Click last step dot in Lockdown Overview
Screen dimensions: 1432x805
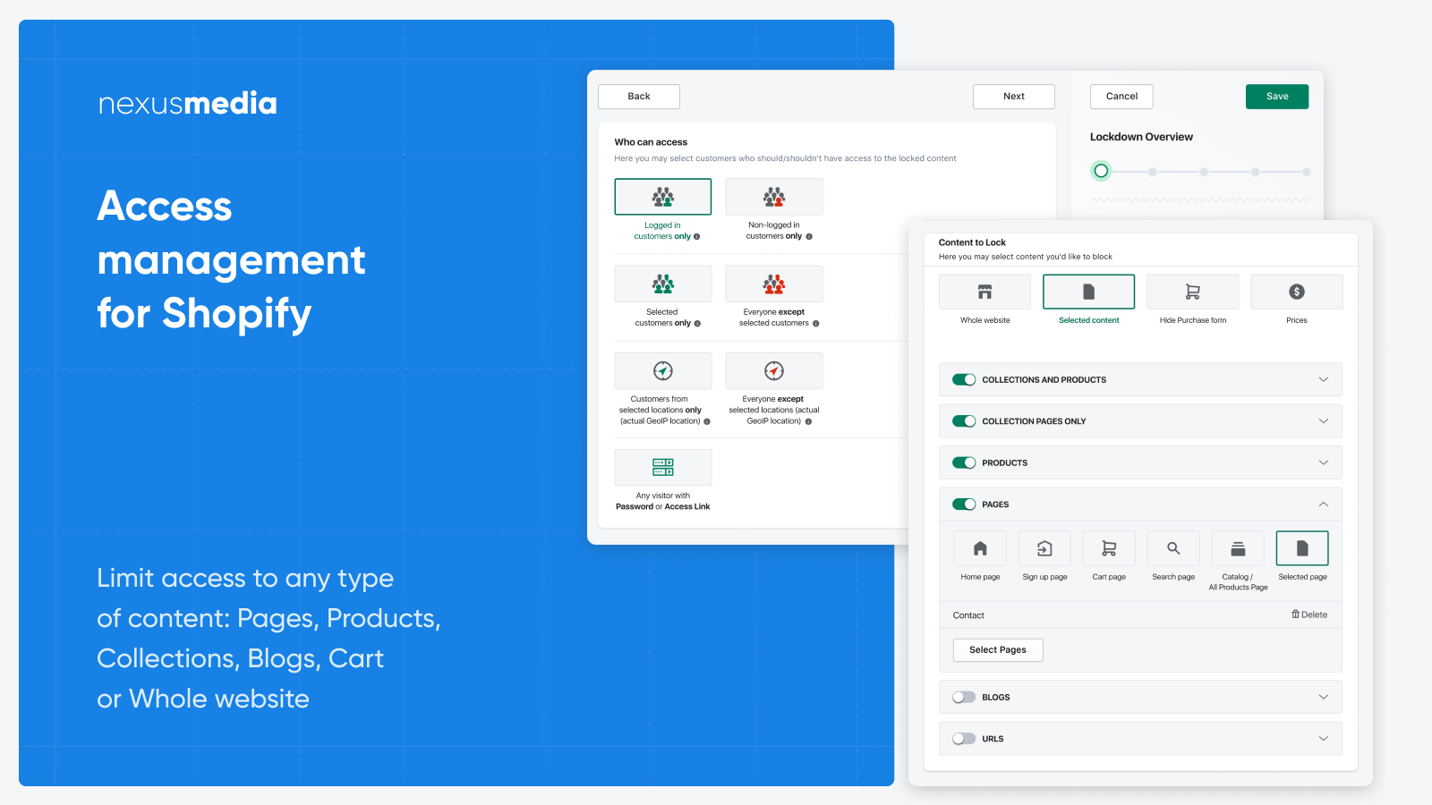click(x=1307, y=172)
